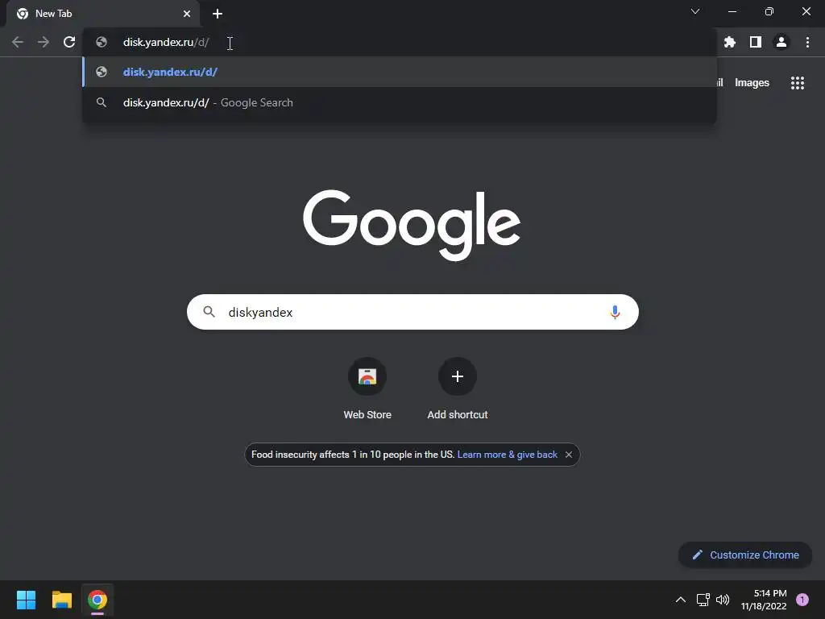This screenshot has width=825, height=619.
Task: Start voice search with the microphone
Action: point(615,312)
